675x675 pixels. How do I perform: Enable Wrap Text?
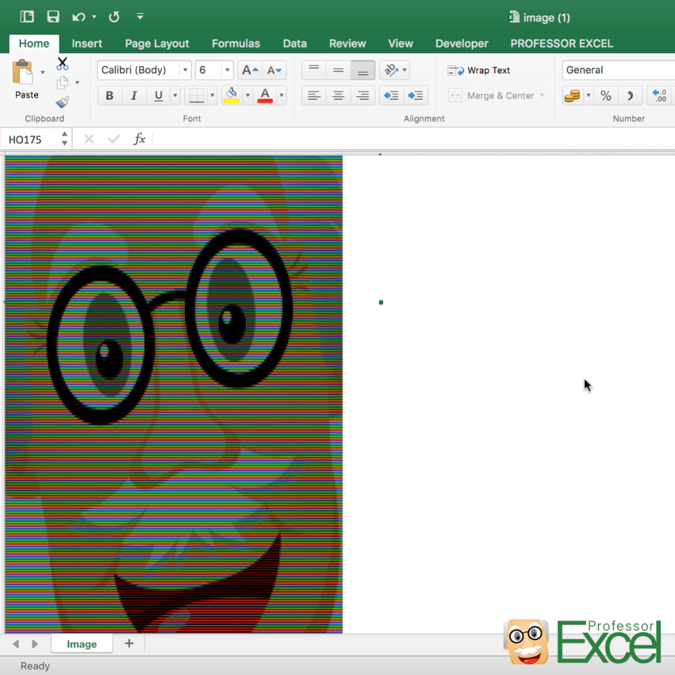click(486, 70)
